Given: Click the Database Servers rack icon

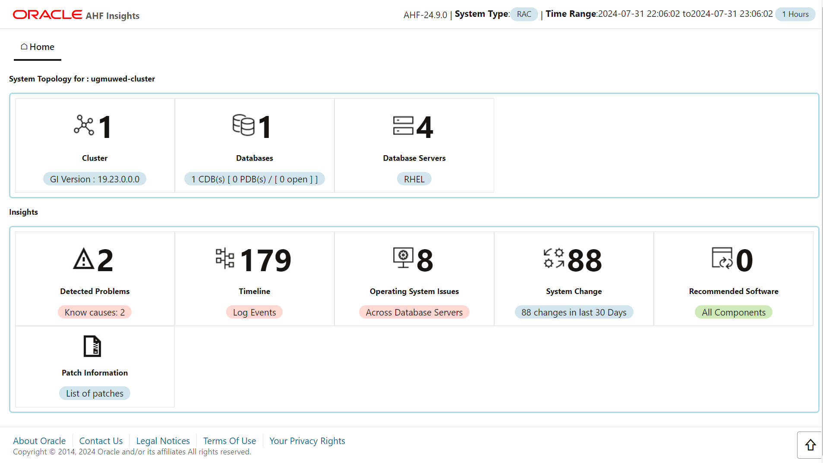Looking at the screenshot, I should coord(403,125).
